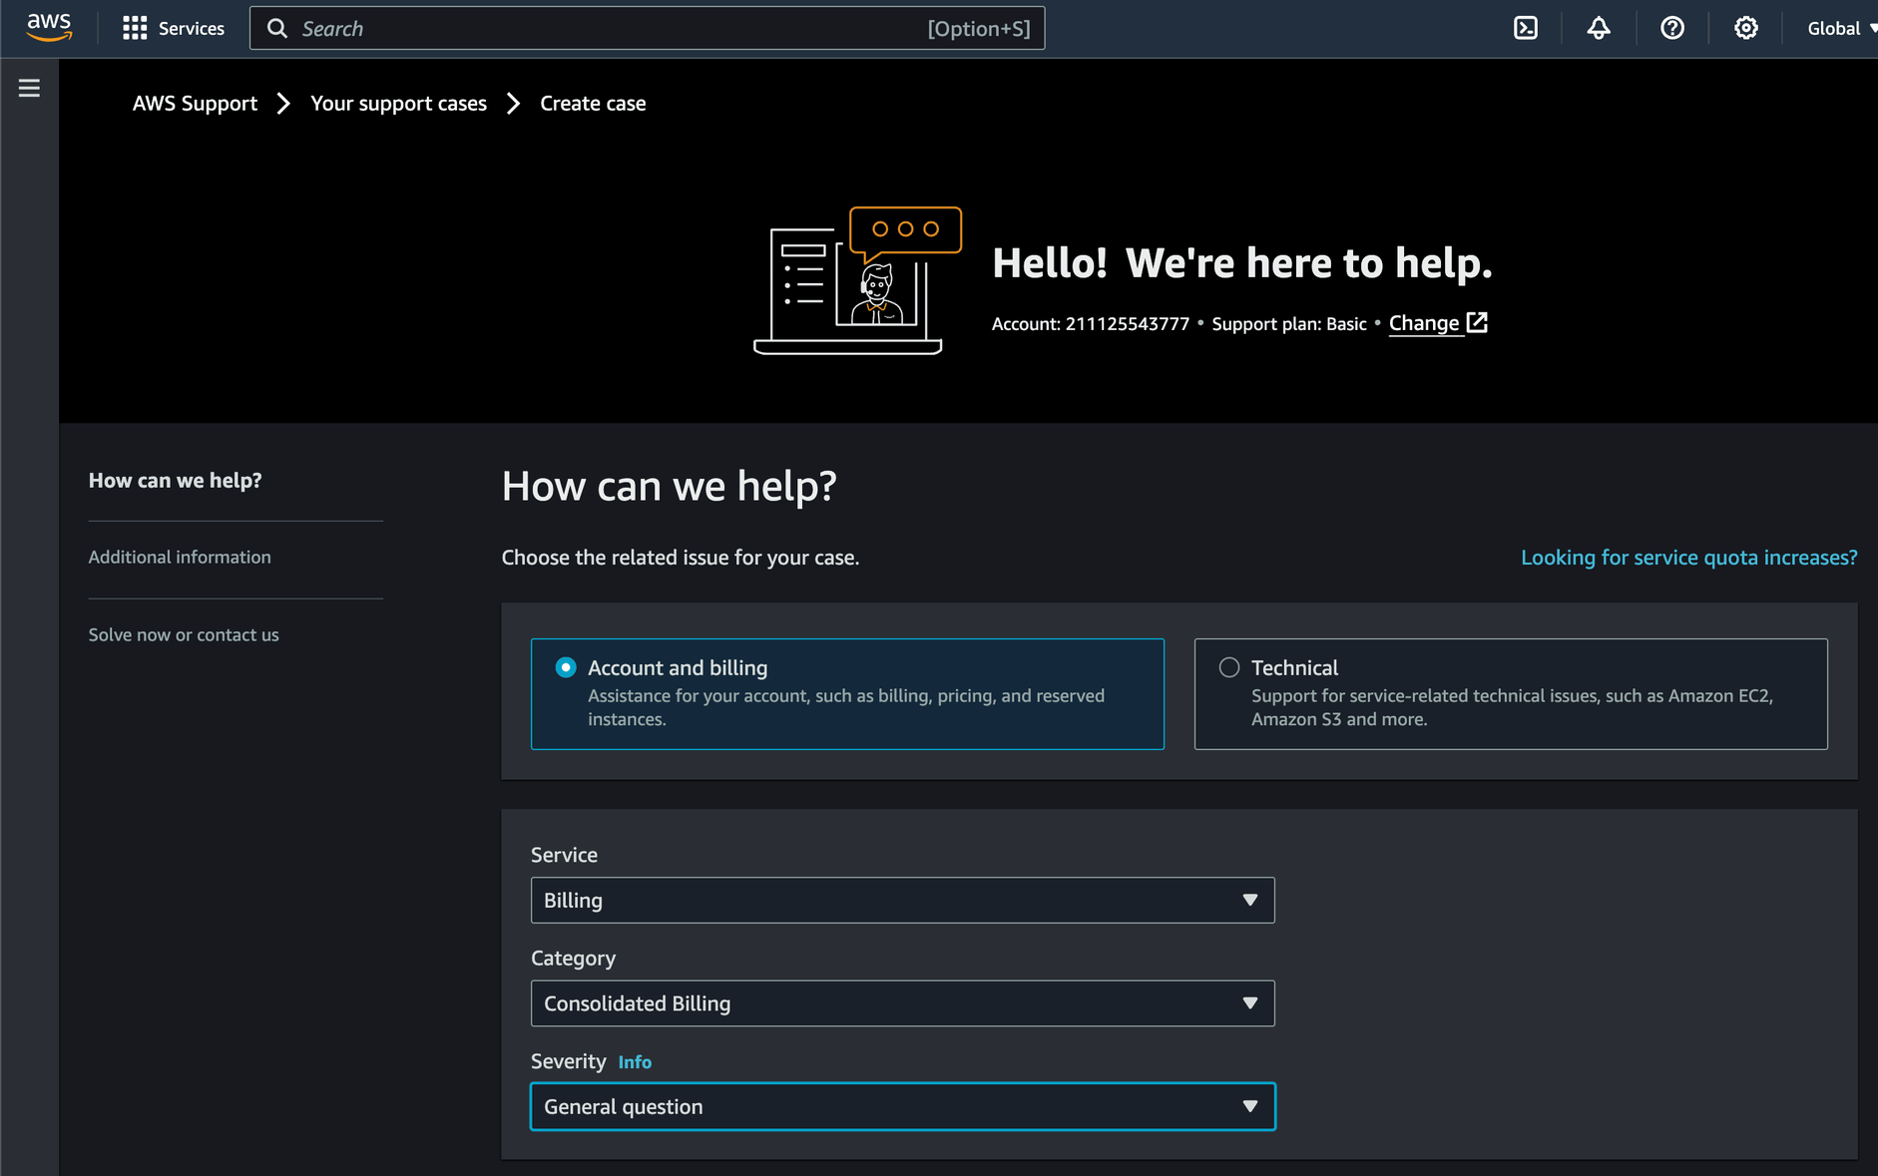The width and height of the screenshot is (1878, 1176).
Task: Click the Create case breadcrumb
Action: coord(593,104)
